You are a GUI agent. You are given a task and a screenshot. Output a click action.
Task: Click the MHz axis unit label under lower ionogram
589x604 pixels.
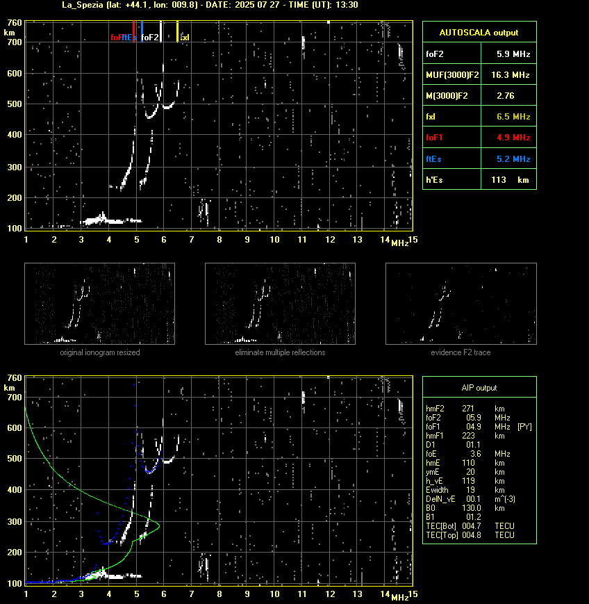click(399, 598)
